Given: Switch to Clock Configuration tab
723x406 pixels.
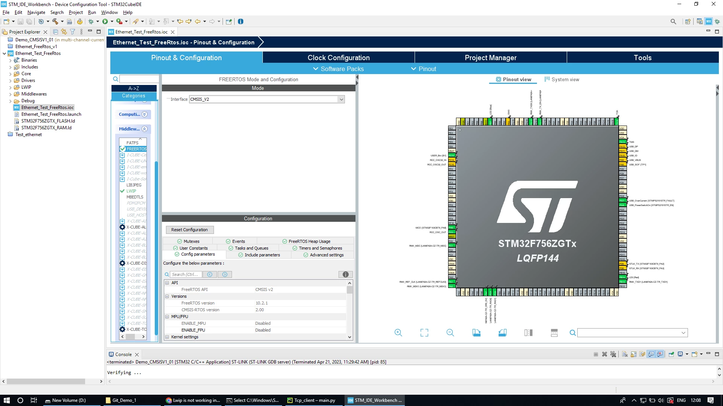Looking at the screenshot, I should coord(339,58).
